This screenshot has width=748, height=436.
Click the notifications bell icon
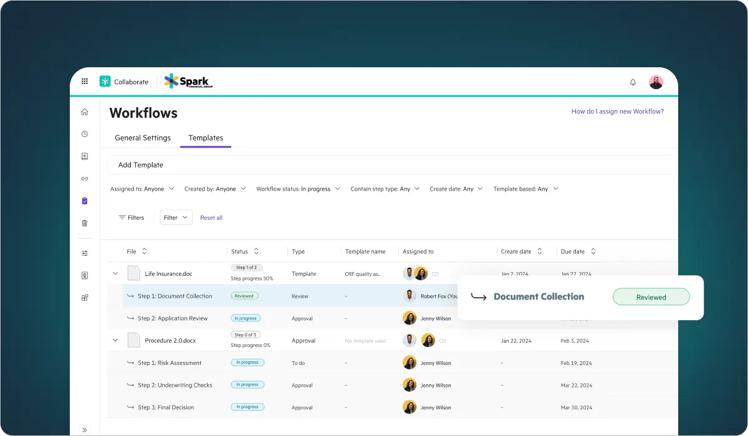click(633, 82)
